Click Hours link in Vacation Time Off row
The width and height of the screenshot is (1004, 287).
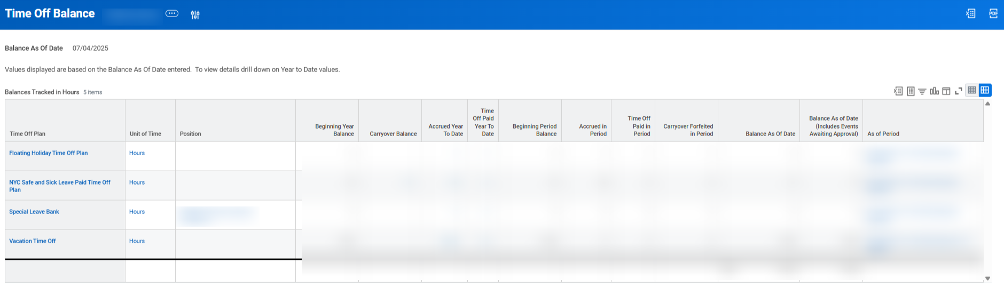tap(137, 241)
